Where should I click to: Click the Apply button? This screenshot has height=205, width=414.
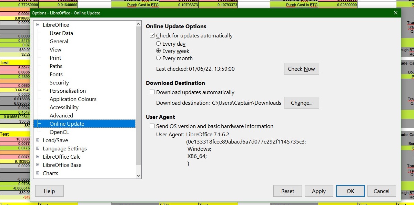point(319,191)
